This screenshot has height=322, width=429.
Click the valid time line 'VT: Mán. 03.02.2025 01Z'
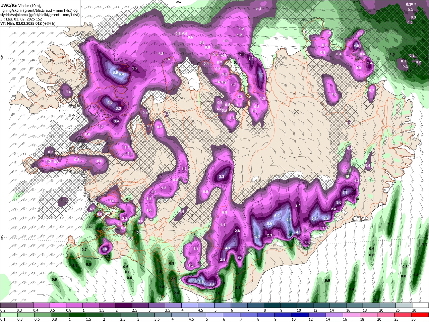point(21,23)
